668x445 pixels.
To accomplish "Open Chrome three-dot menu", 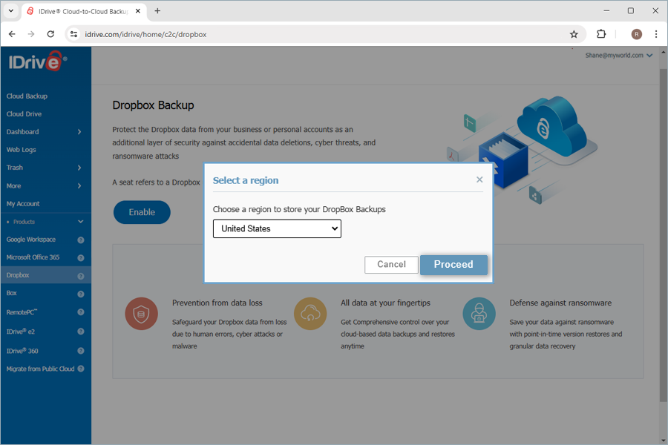I will [656, 35].
